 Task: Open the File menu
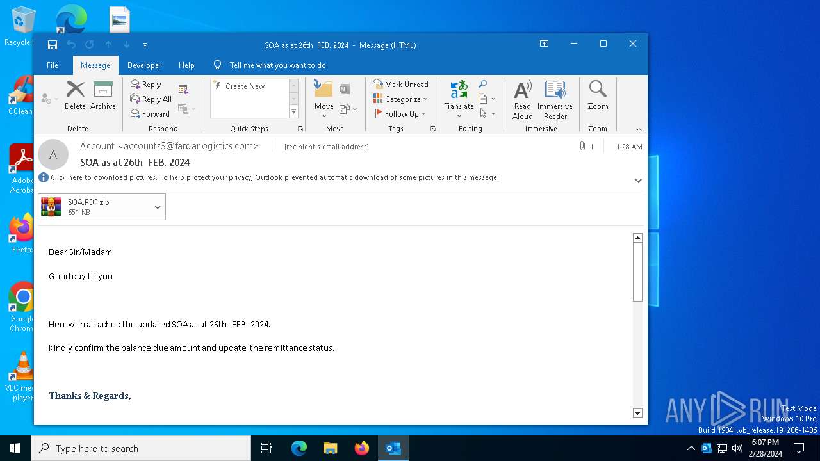(x=53, y=65)
